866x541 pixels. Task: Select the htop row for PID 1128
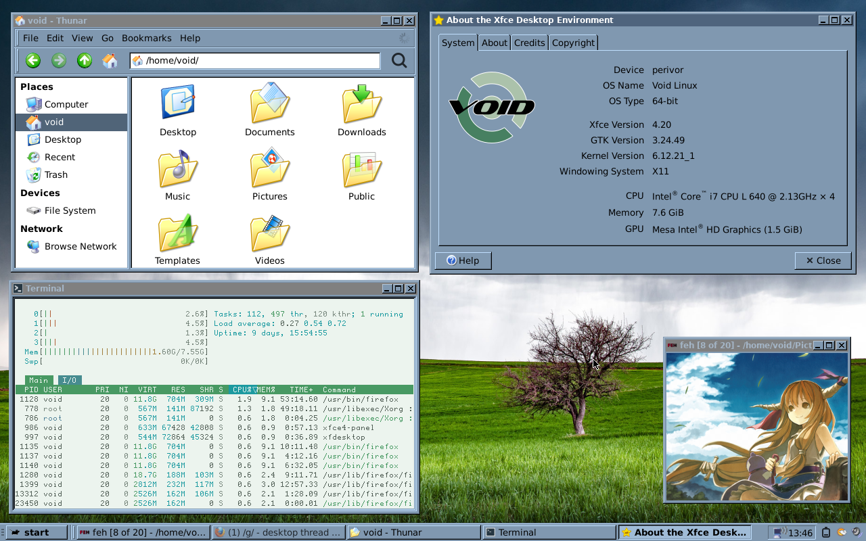(214, 399)
